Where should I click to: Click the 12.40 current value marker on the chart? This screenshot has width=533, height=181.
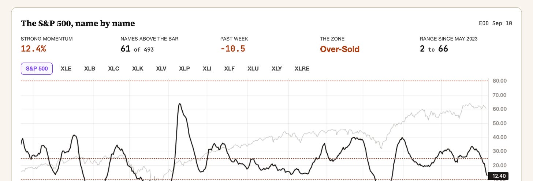point(498,177)
